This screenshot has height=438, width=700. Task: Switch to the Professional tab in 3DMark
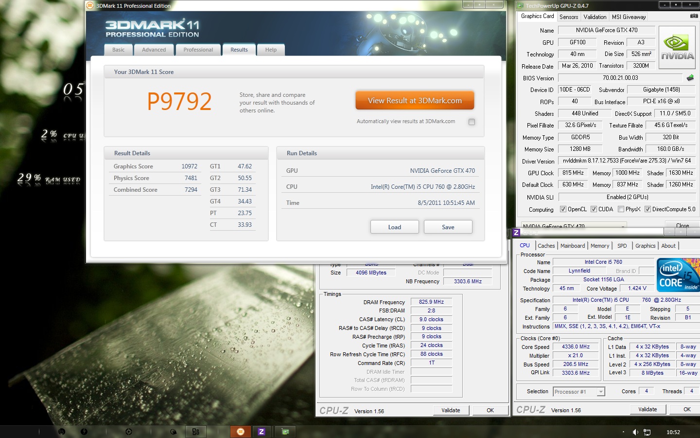coord(198,50)
